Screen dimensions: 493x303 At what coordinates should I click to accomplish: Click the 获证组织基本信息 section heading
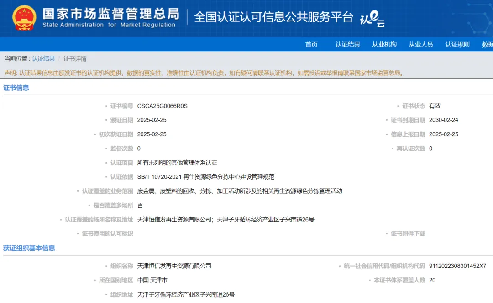[29, 248]
